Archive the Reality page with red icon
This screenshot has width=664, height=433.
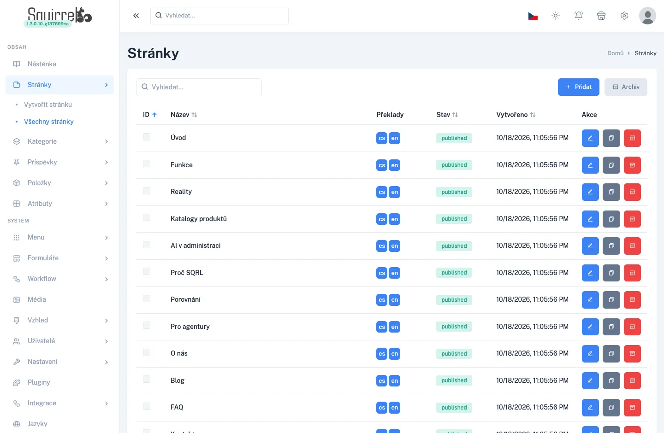coord(632,192)
